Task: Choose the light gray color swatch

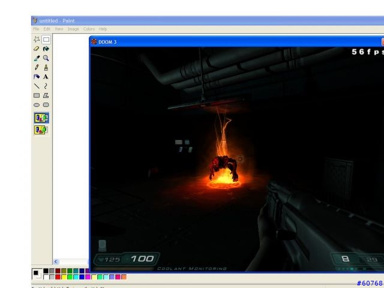Action: pos(52,277)
